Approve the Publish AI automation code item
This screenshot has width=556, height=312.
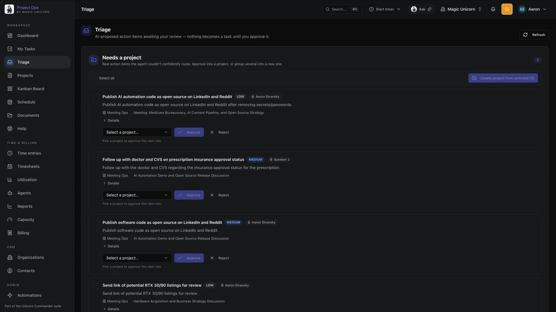(x=189, y=132)
